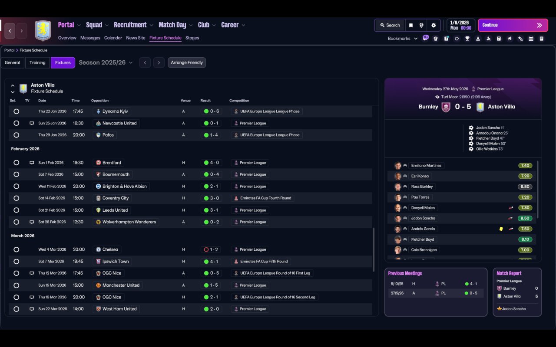
Task: Select the West Ham United fixture radio button
Action: tap(16, 309)
